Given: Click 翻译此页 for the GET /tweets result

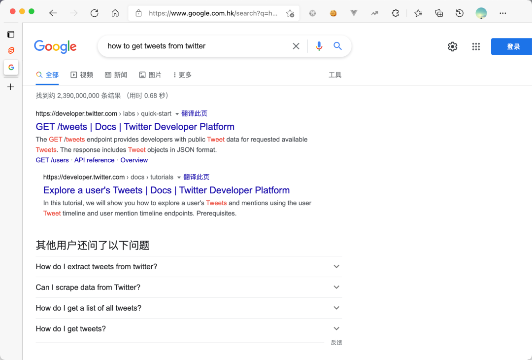Looking at the screenshot, I should click(194, 113).
